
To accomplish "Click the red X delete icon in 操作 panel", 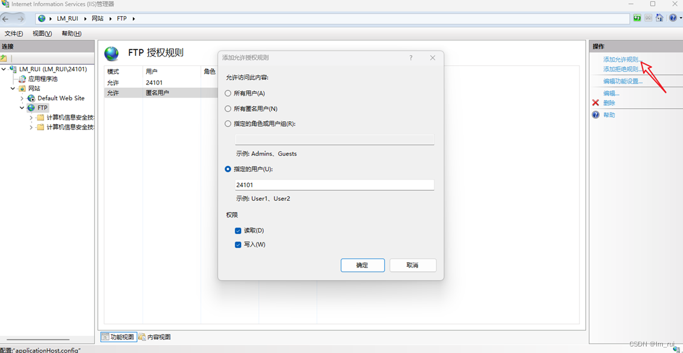I will coord(595,103).
